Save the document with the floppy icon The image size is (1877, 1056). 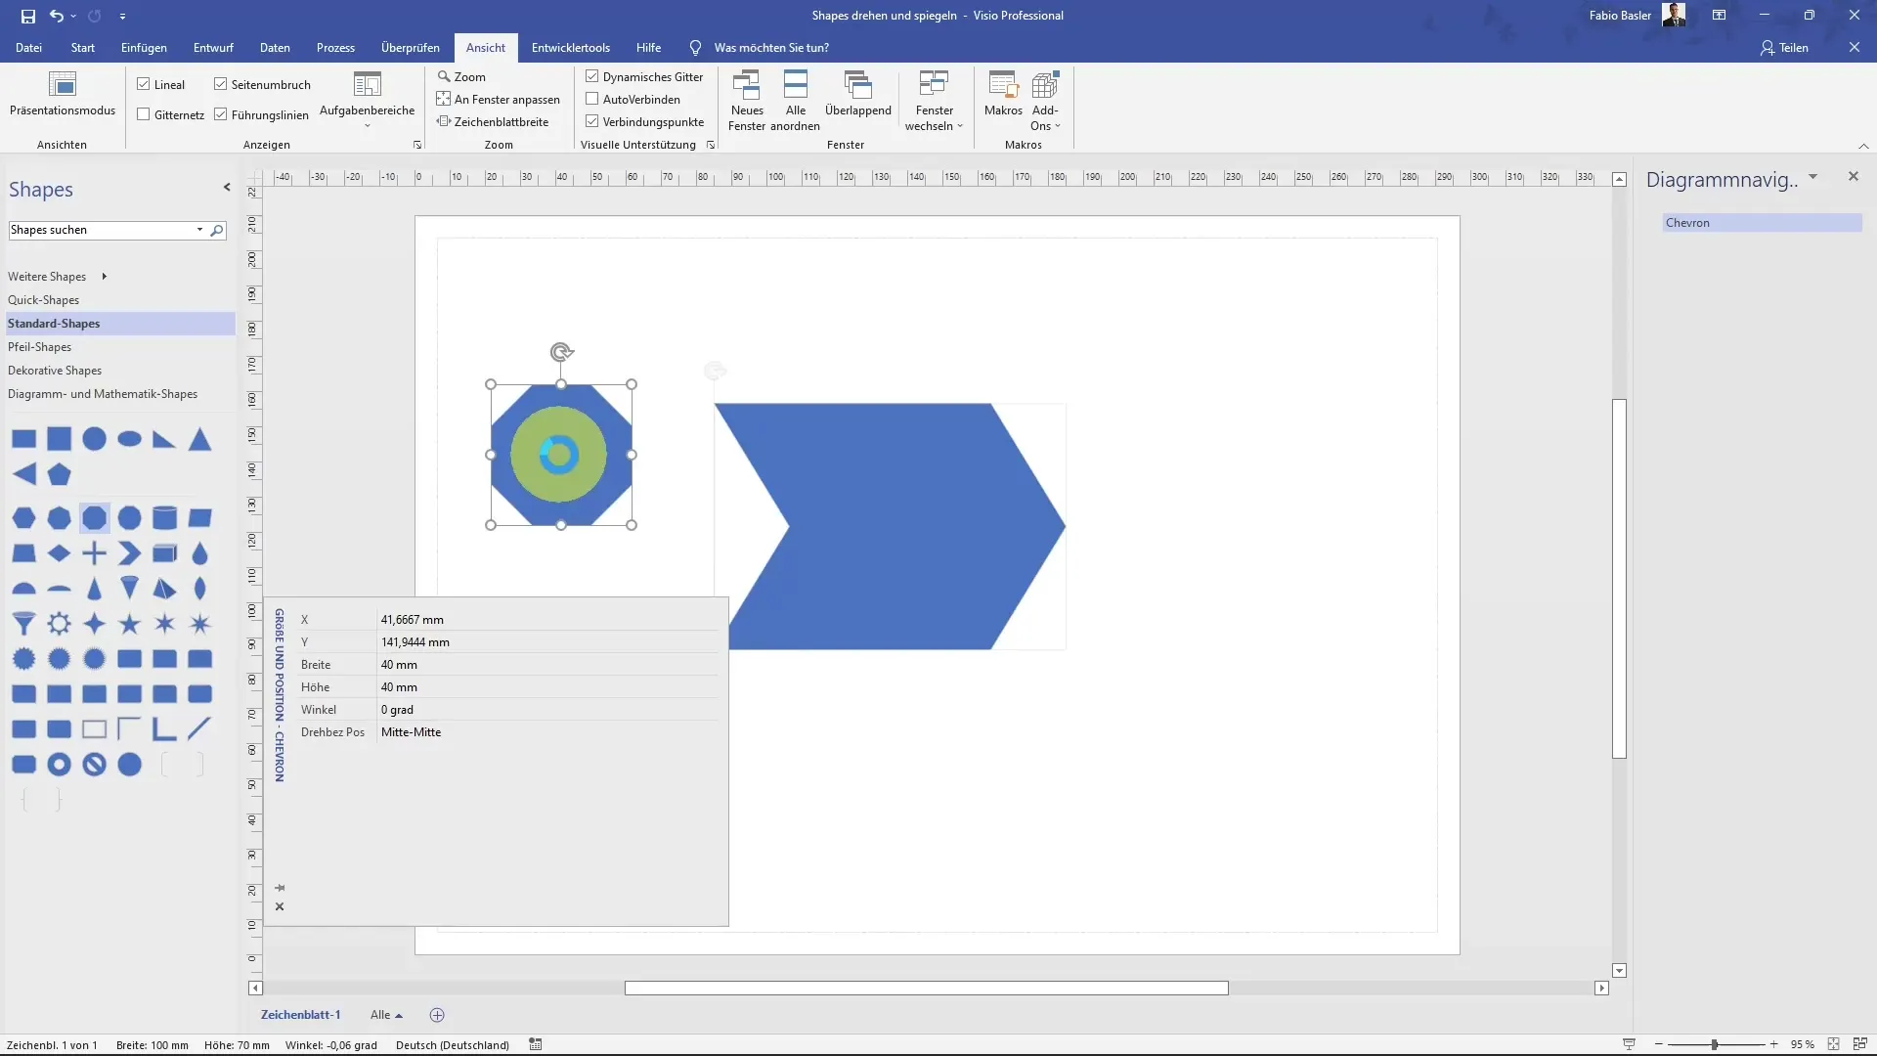[28, 16]
